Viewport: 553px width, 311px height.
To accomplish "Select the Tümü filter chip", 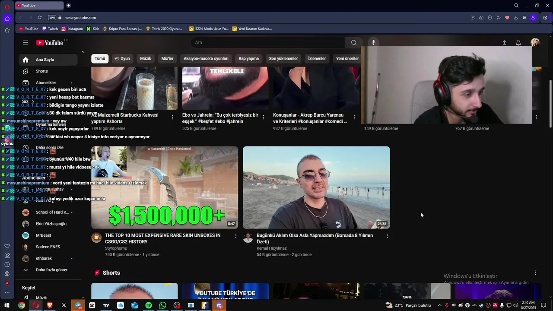I will [x=100, y=58].
